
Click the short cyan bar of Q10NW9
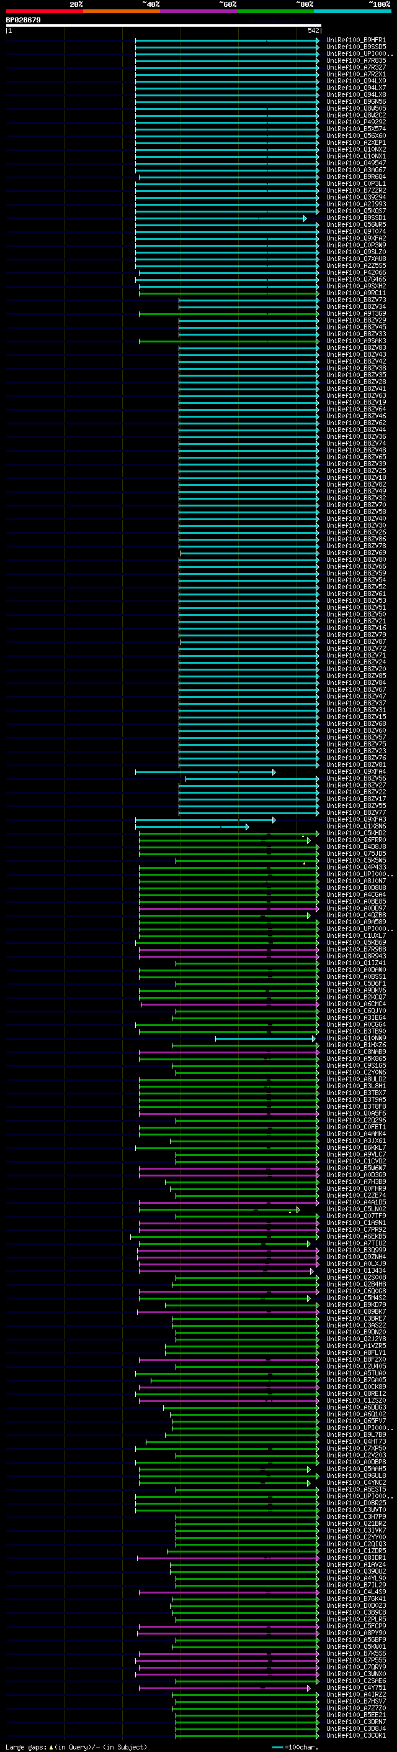[265, 1039]
